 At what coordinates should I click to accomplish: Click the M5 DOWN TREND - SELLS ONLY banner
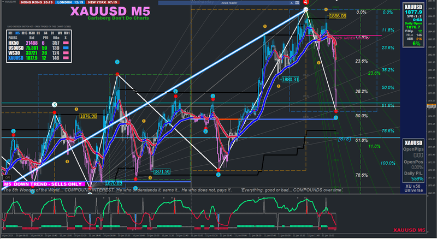(x=43, y=184)
